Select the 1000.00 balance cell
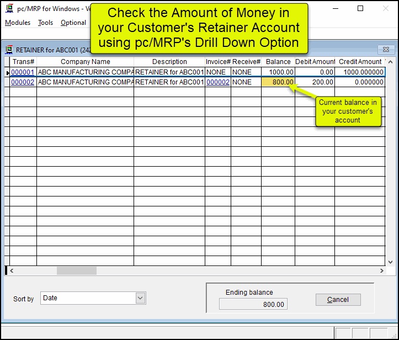Viewport: 399px width, 340px height. pos(278,72)
